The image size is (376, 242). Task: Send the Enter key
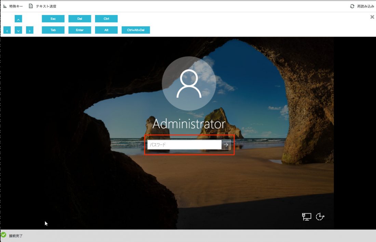[80, 30]
